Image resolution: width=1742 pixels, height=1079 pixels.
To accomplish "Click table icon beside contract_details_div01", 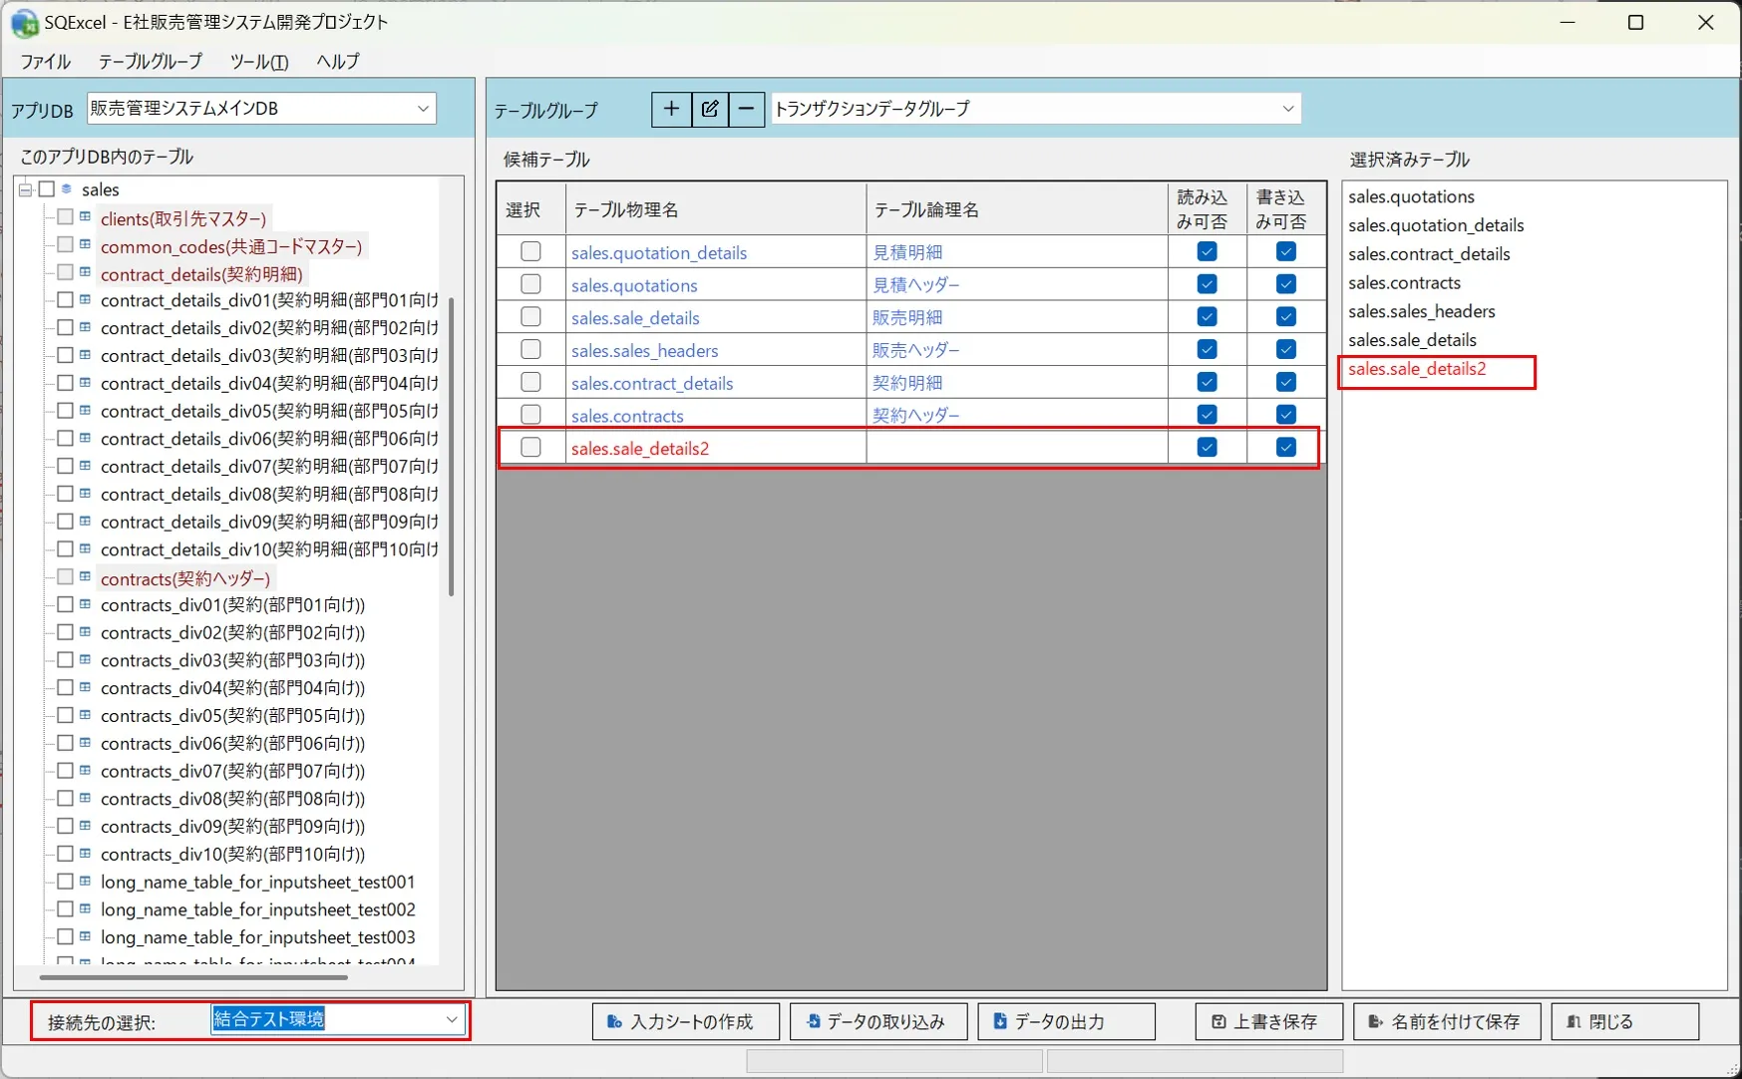I will 86,299.
